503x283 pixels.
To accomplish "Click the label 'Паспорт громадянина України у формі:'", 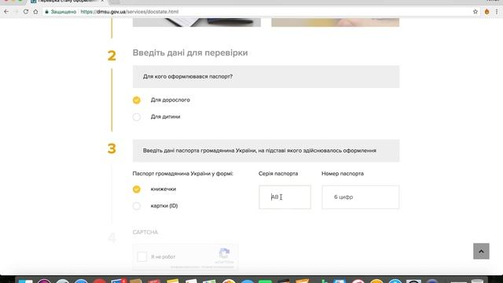I will pyautogui.click(x=183, y=174).
